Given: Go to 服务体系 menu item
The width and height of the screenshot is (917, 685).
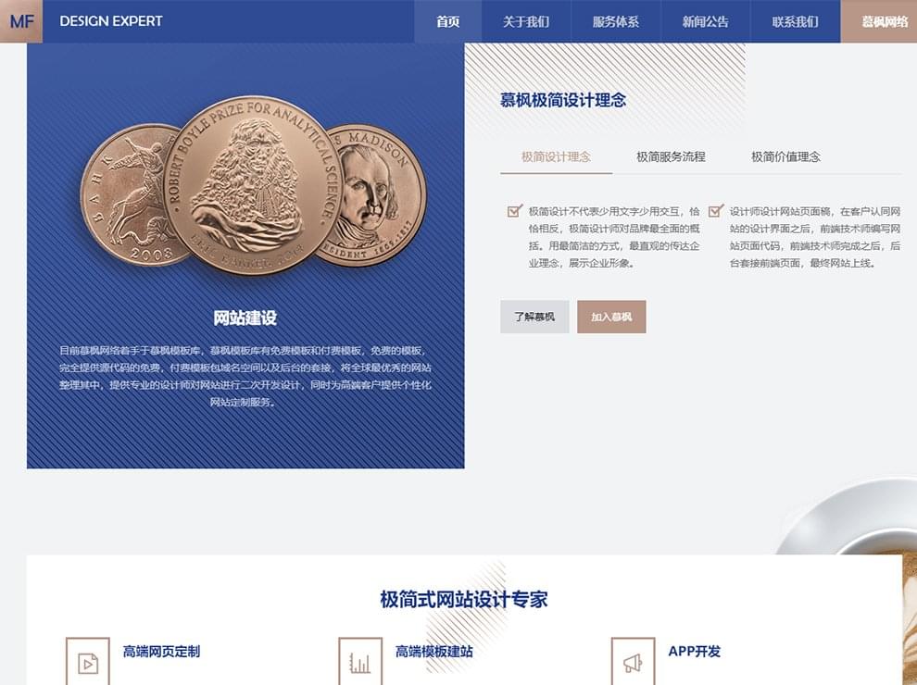Looking at the screenshot, I should 616,21.
